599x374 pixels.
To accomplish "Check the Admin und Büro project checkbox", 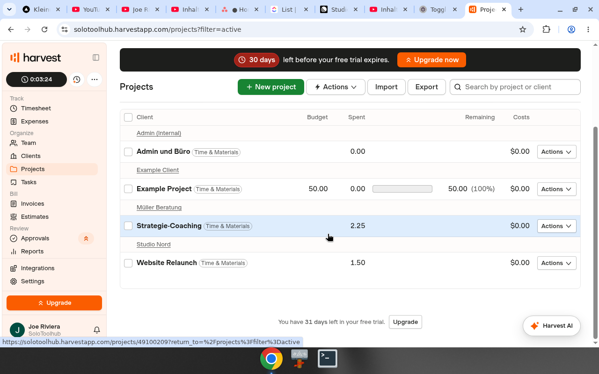I will [128, 152].
